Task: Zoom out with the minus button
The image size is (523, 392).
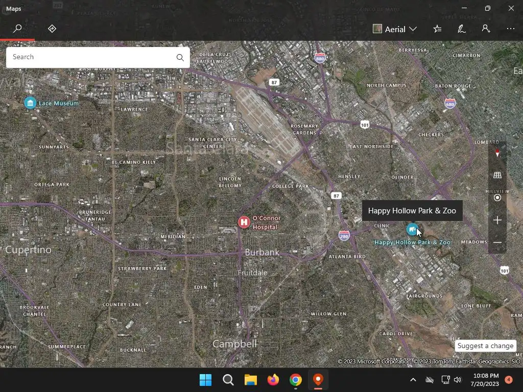Action: [x=497, y=242]
